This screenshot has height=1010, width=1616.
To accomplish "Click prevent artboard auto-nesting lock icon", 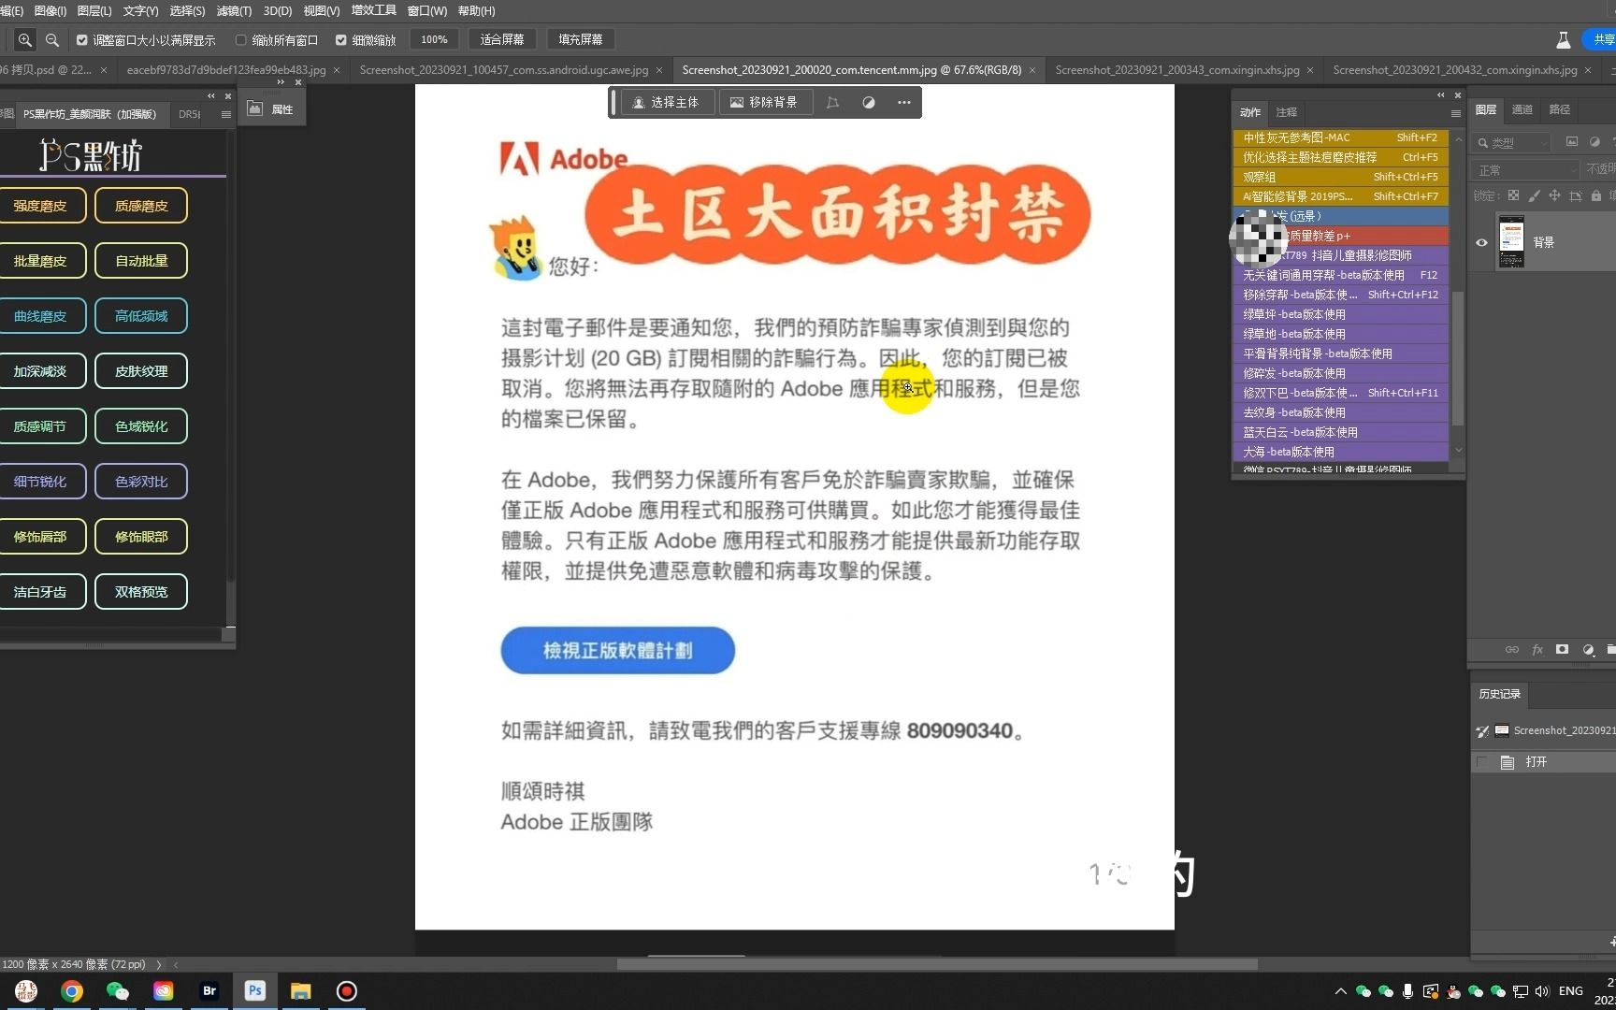I will (x=1575, y=195).
